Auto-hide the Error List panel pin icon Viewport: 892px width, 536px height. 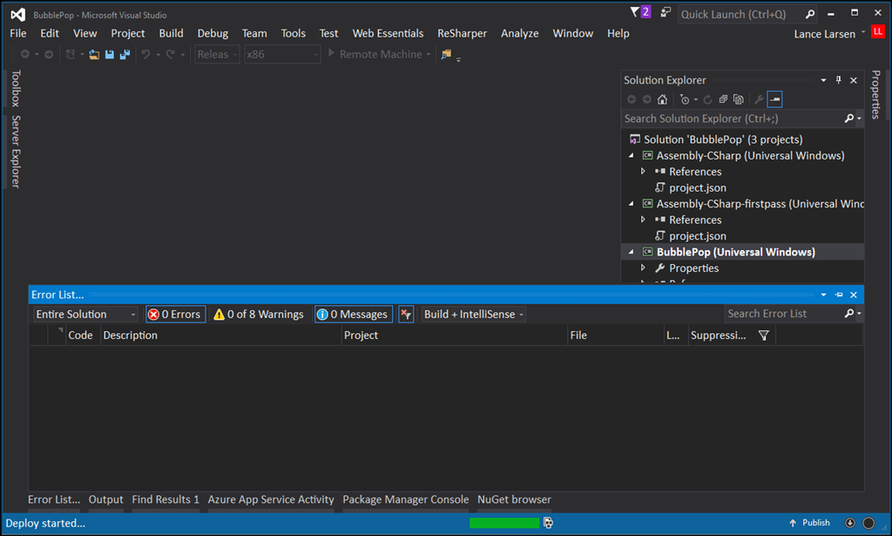pos(839,295)
